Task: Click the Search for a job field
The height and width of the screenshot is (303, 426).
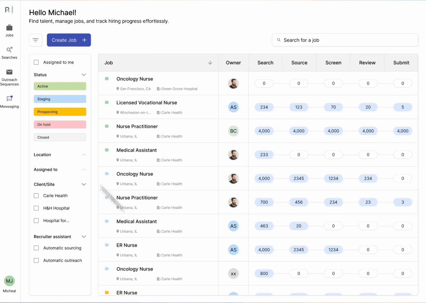Action: point(345,40)
